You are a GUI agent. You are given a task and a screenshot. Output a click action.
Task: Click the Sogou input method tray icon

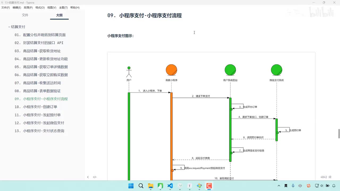[308, 186]
